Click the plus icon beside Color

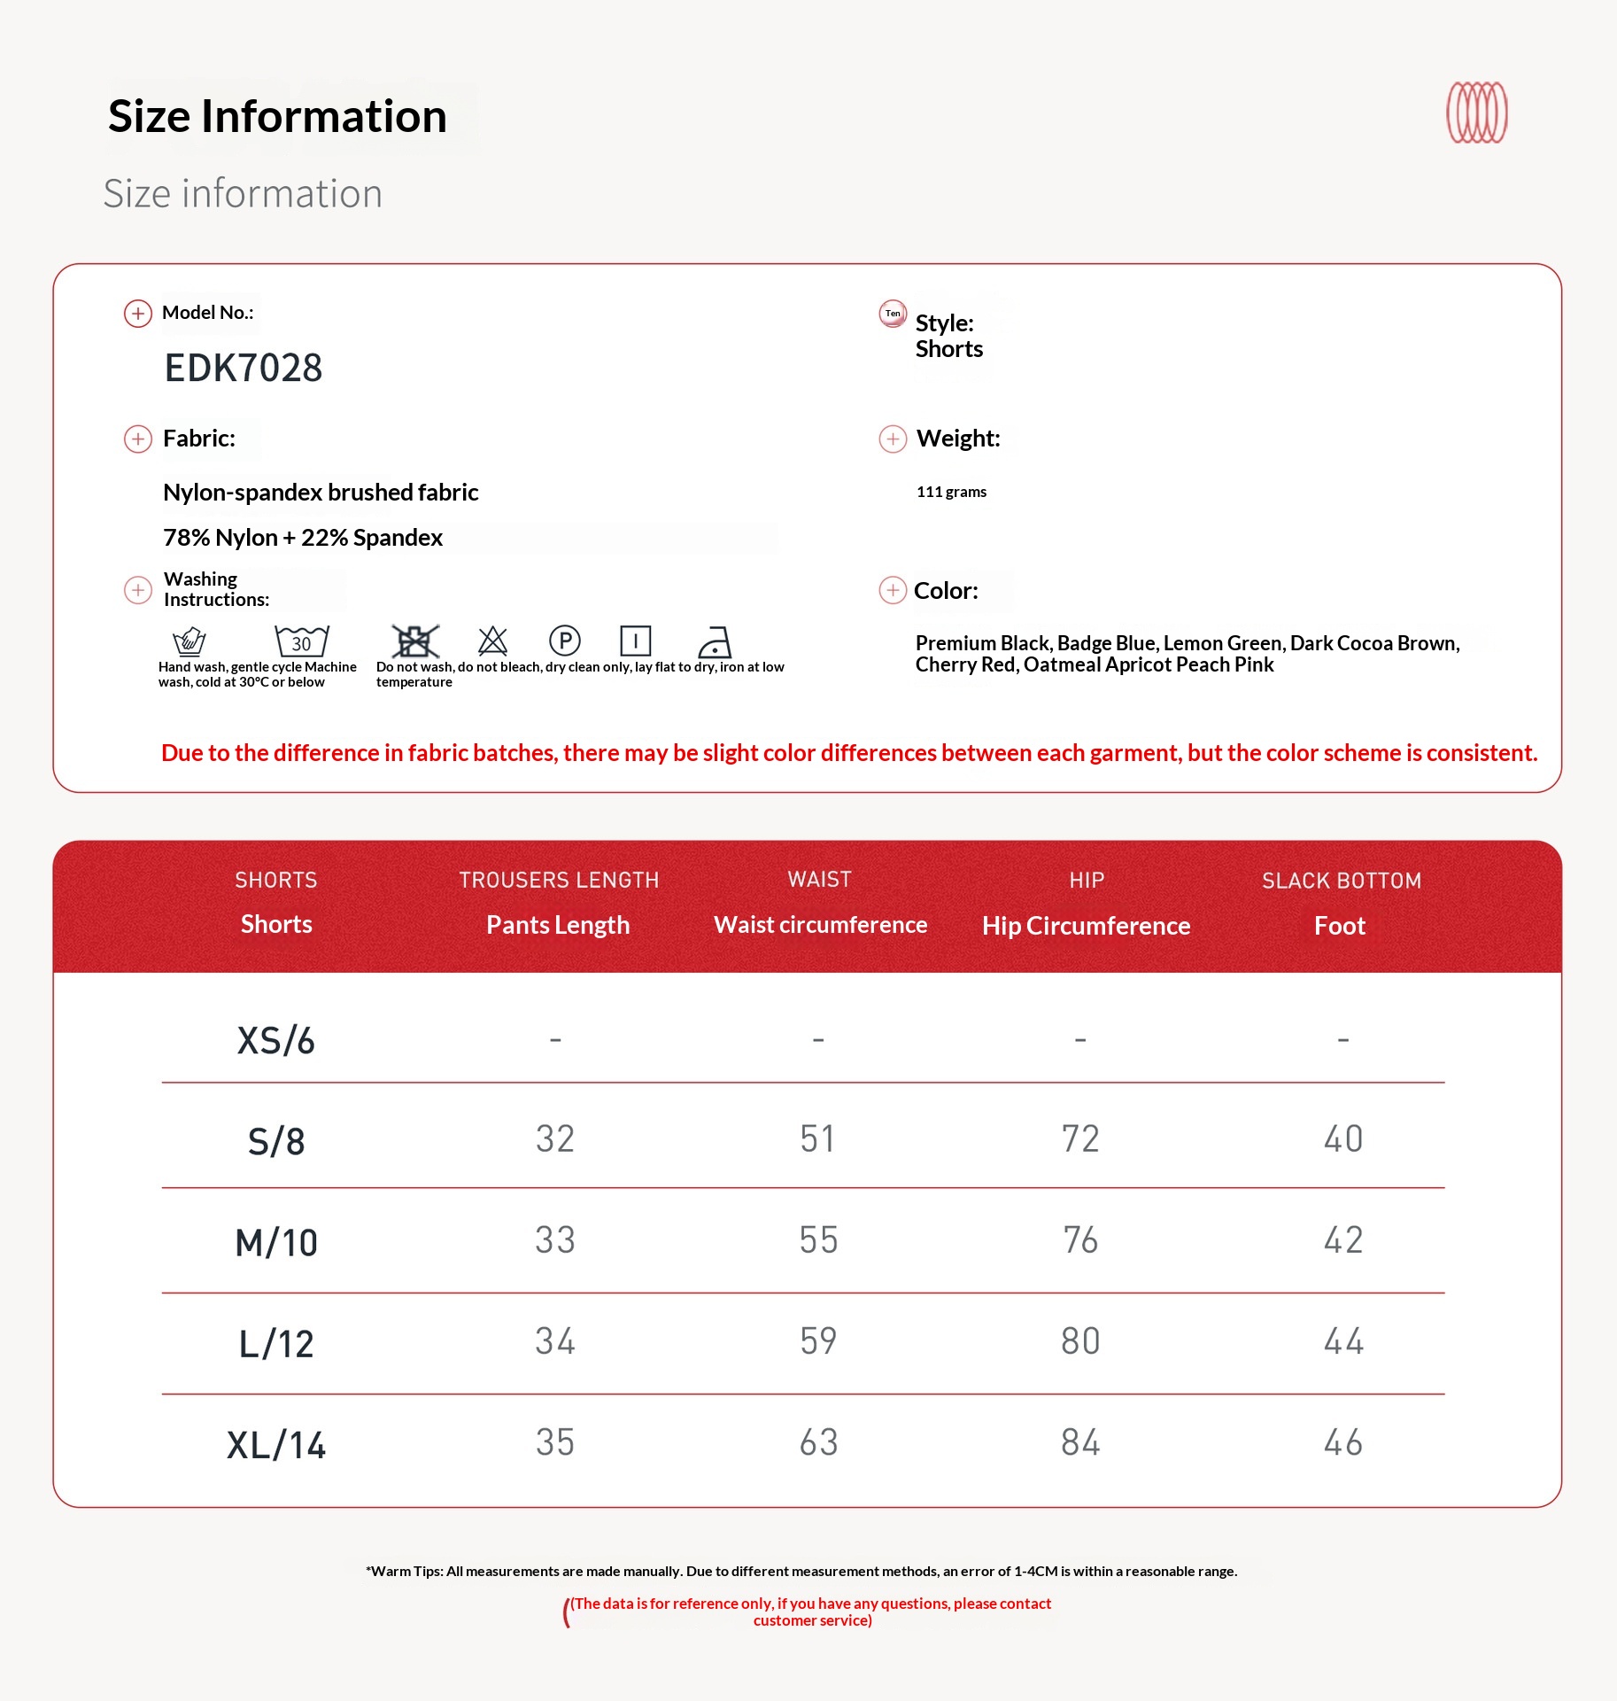coord(893,590)
